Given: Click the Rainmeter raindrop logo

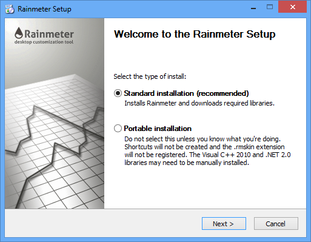Looking at the screenshot, I should [x=19, y=33].
